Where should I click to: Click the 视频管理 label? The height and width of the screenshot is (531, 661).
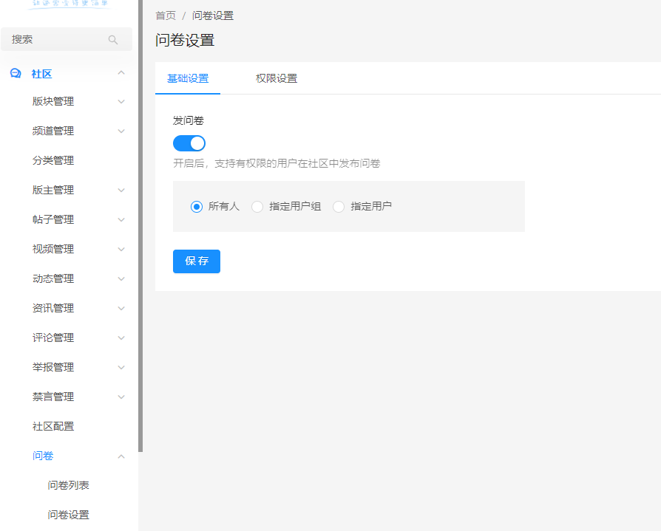(53, 249)
